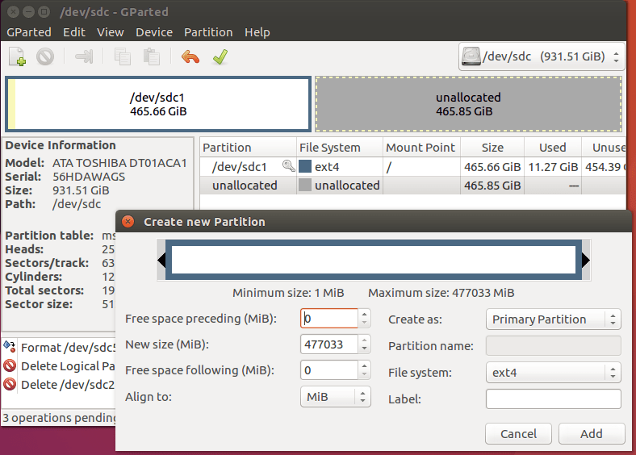The height and width of the screenshot is (455, 636).
Task: Open the Align to MiB dropdown
Action: [x=336, y=397]
